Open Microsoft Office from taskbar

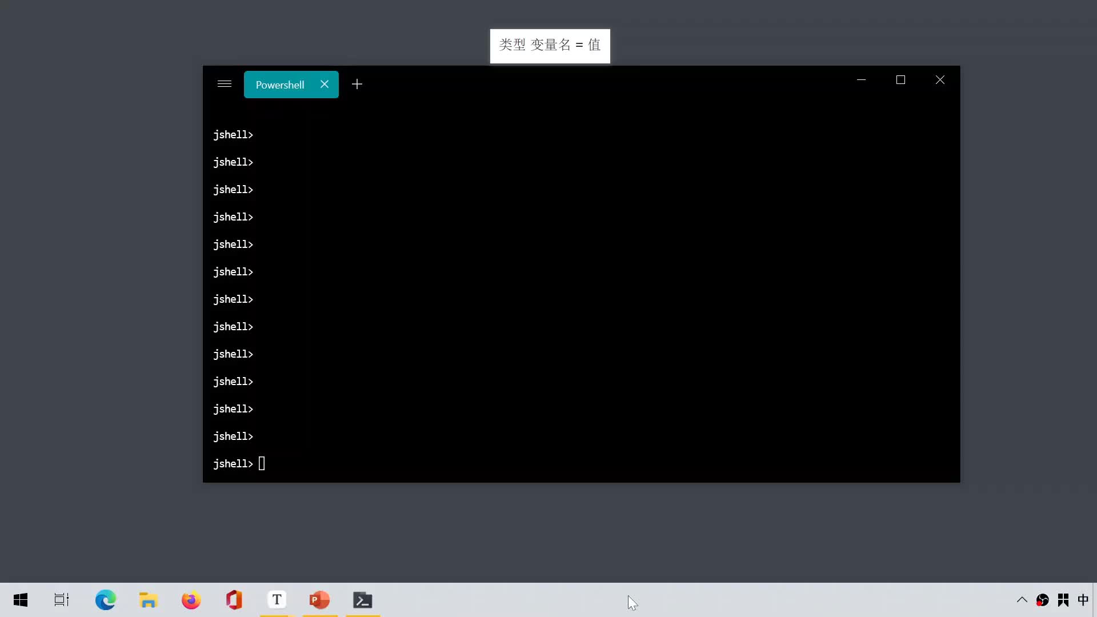tap(234, 600)
